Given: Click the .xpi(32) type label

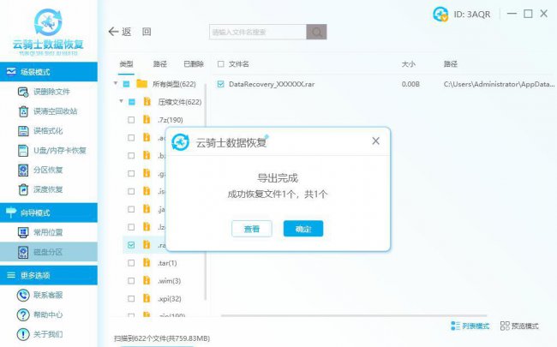Looking at the screenshot, I should 170,299.
